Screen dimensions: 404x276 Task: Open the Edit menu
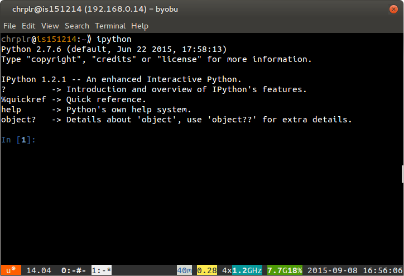[x=28, y=26]
